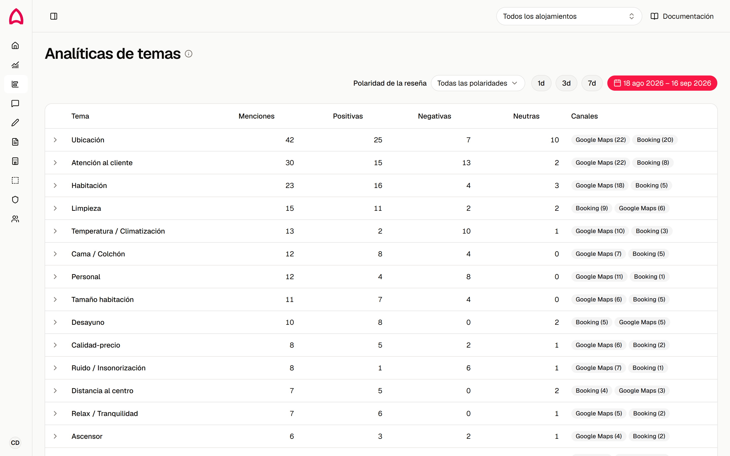
Task: Expand the Atención al cliente row
Action: pyautogui.click(x=55, y=163)
